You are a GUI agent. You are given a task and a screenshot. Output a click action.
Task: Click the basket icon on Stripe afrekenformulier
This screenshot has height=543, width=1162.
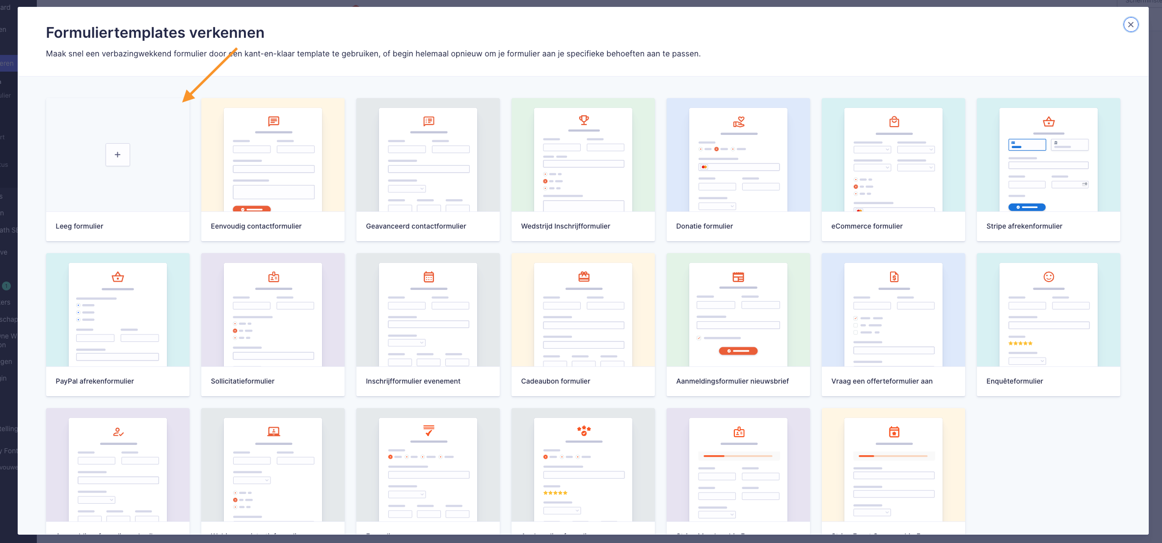(x=1049, y=122)
